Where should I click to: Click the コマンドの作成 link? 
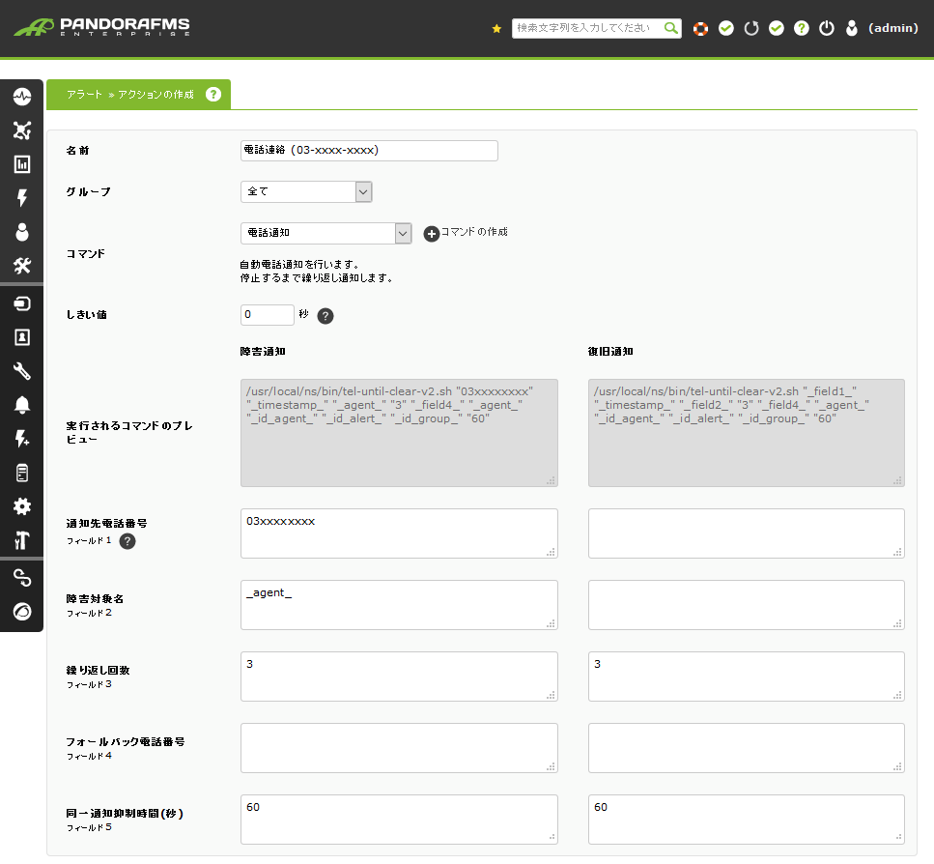[474, 232]
